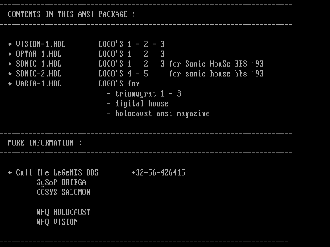Click the VISION-1.HOL file name
Screen dimensions: 330x247
coord(40,44)
